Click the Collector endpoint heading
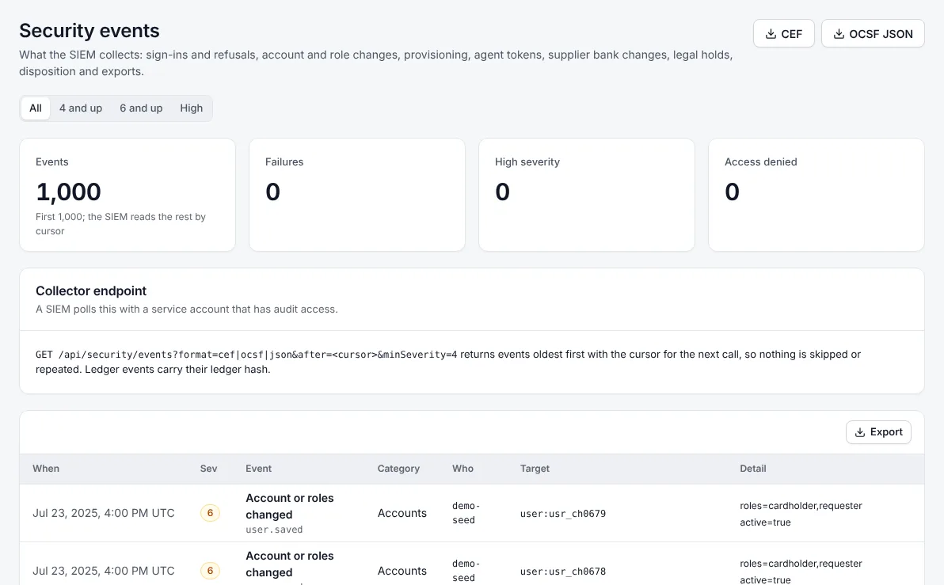The width and height of the screenshot is (944, 585). click(91, 291)
